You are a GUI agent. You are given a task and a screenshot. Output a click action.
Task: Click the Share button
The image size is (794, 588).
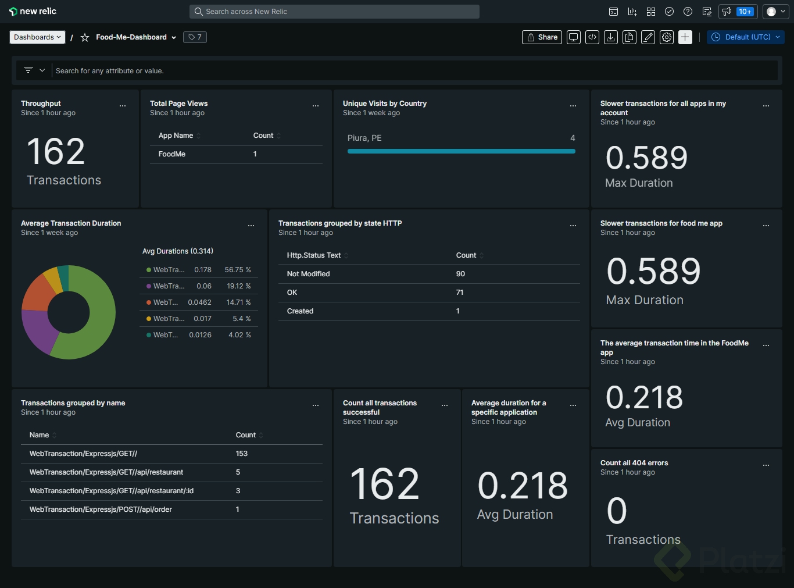click(x=542, y=37)
